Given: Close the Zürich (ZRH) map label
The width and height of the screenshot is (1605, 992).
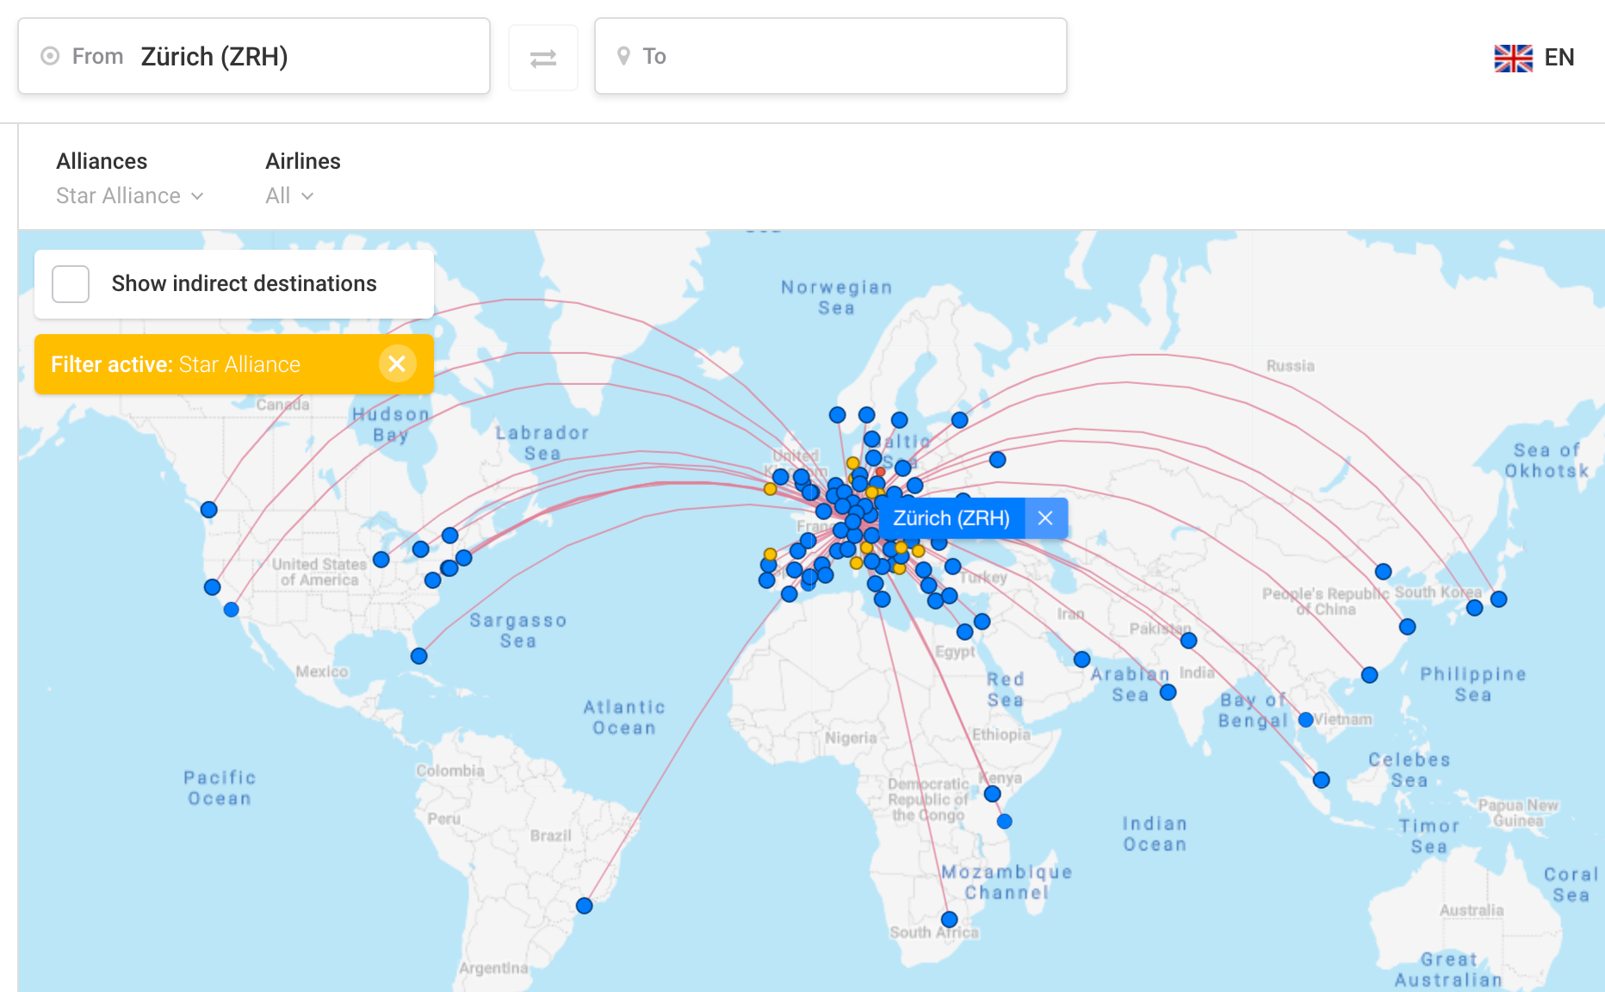Looking at the screenshot, I should [x=1045, y=518].
